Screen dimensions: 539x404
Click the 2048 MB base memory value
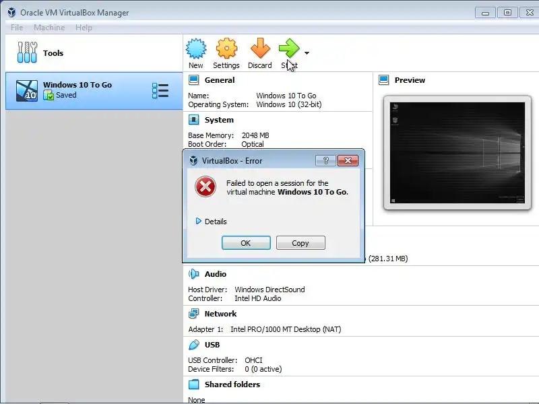pyautogui.click(x=255, y=135)
